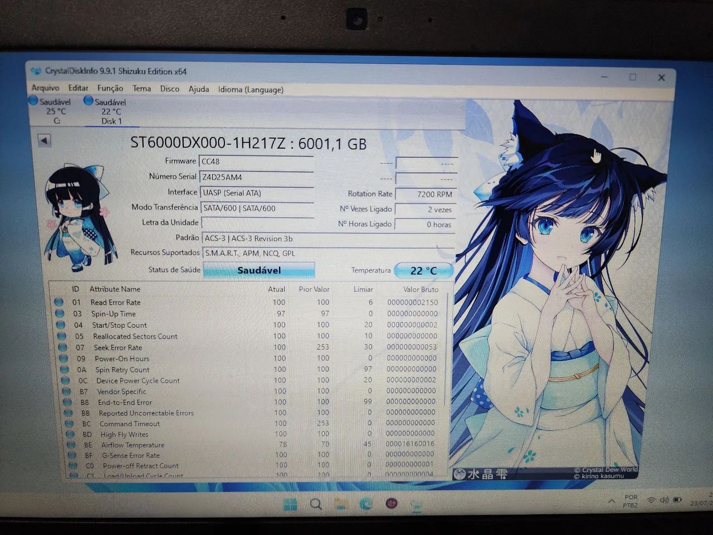Click the Reallocated Sectors Count status circle
Screen dimensions: 713x535
pyautogui.click(x=61, y=336)
